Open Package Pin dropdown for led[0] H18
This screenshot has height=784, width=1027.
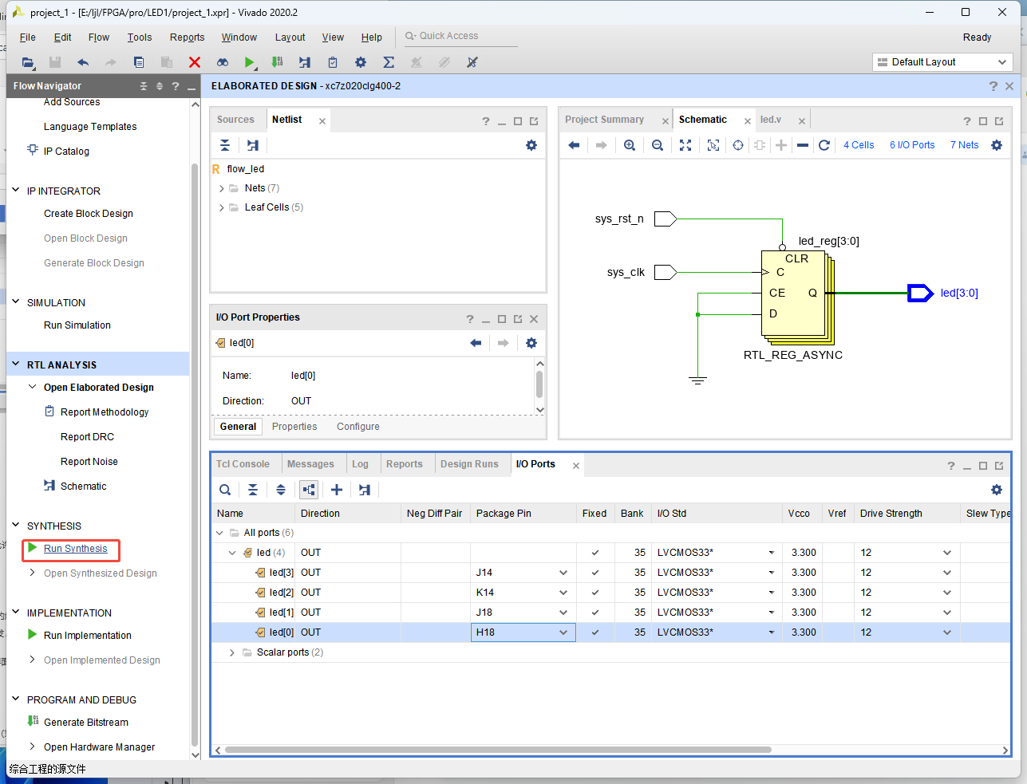click(x=563, y=632)
